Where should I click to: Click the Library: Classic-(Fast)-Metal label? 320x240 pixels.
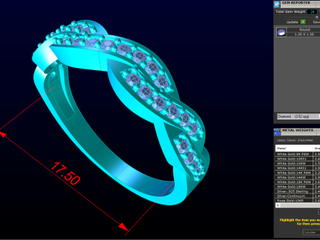click(x=295, y=140)
